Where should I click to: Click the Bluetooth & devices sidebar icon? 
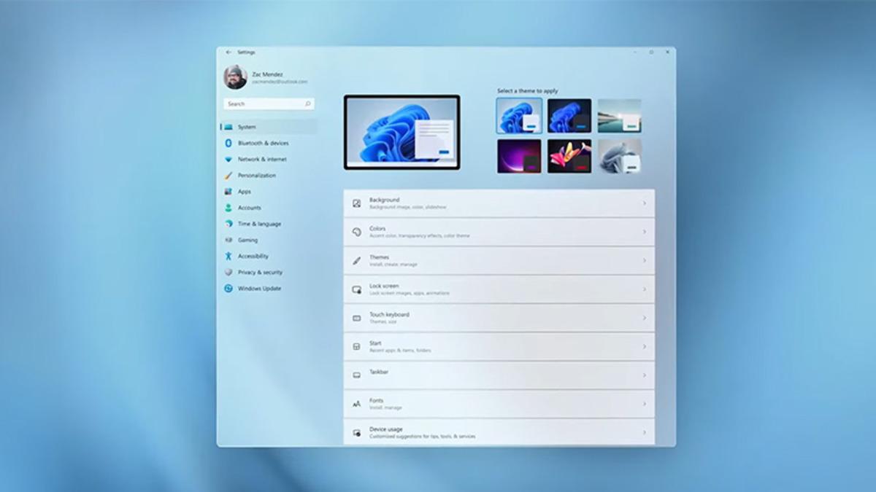(x=230, y=143)
